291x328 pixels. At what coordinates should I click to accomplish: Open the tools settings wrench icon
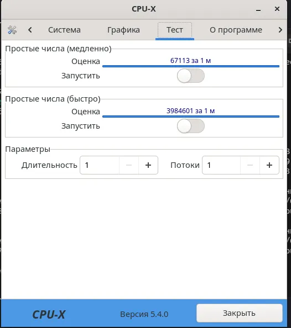coord(12,30)
